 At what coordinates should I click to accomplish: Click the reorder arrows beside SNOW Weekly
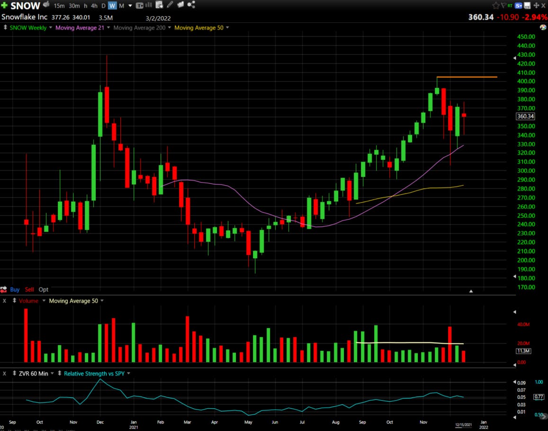(x=5, y=27)
